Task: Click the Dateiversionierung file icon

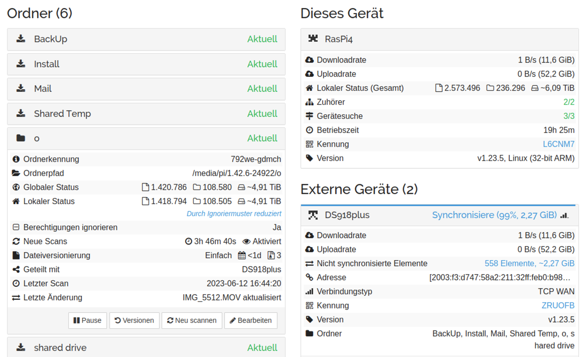Action: pos(16,255)
